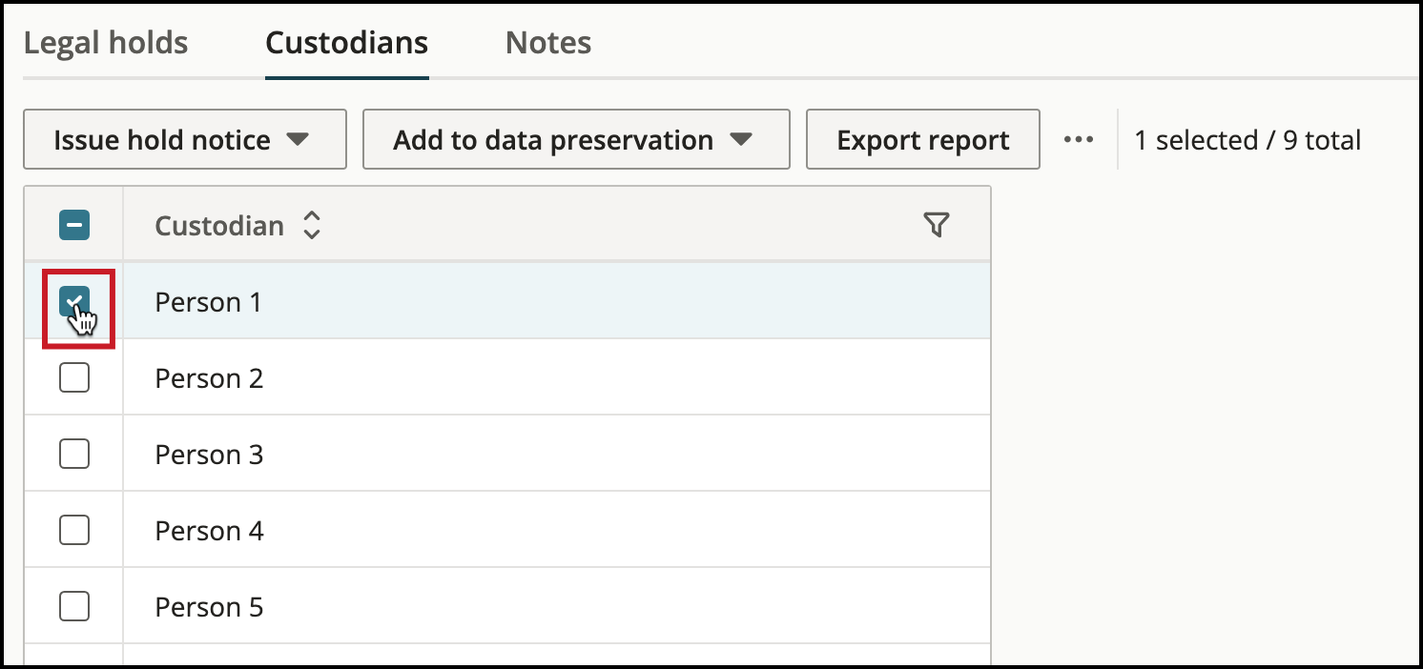Sort by Custodian column arrows
Screen dimensions: 1423x669
(311, 226)
